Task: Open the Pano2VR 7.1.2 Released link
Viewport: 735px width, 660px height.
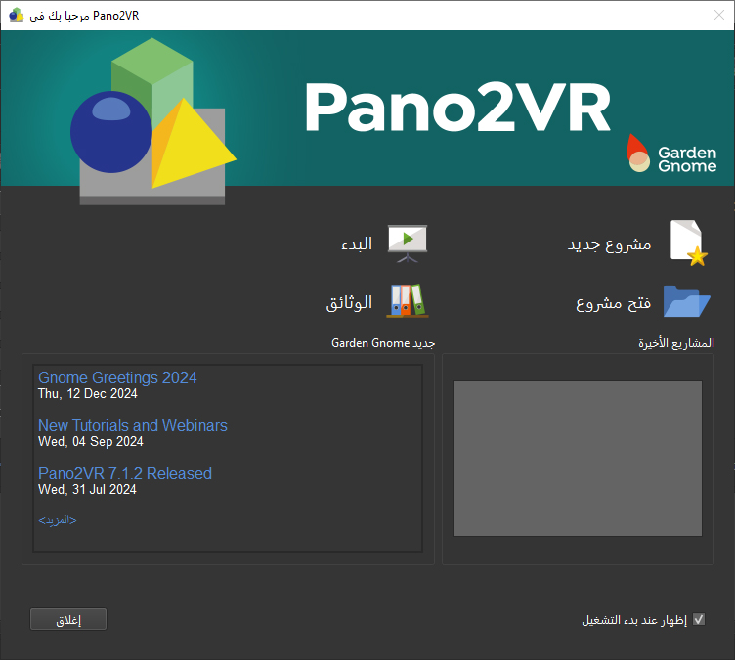Action: click(x=125, y=473)
